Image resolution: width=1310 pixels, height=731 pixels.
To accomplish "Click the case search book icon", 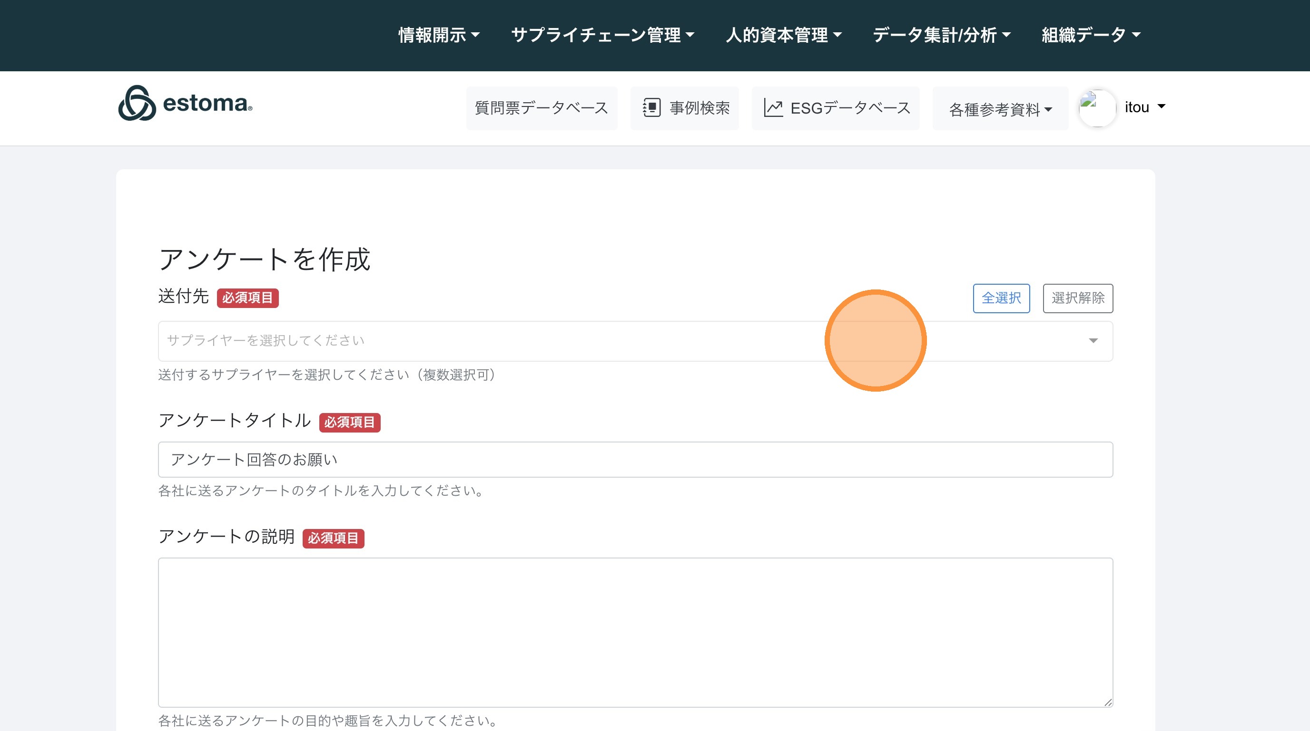I will point(651,108).
